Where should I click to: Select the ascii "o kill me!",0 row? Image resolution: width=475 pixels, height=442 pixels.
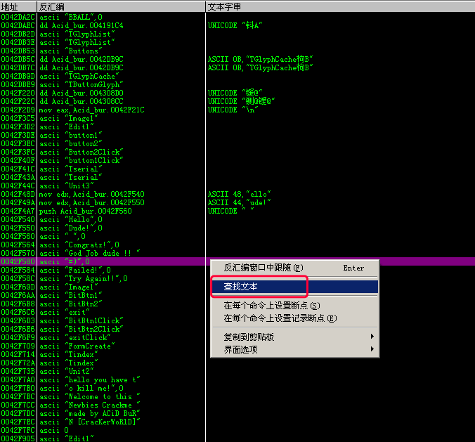[237, 388]
